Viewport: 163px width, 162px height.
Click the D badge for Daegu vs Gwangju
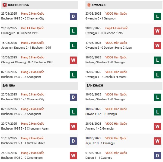tap(157, 156)
